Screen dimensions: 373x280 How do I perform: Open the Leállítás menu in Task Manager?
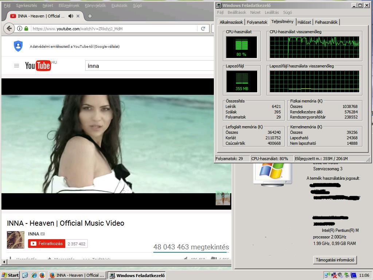pos(272,12)
